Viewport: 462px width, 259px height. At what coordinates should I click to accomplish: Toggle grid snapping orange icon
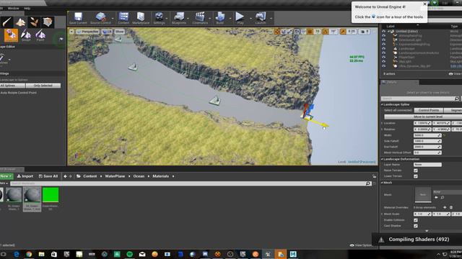(310, 32)
